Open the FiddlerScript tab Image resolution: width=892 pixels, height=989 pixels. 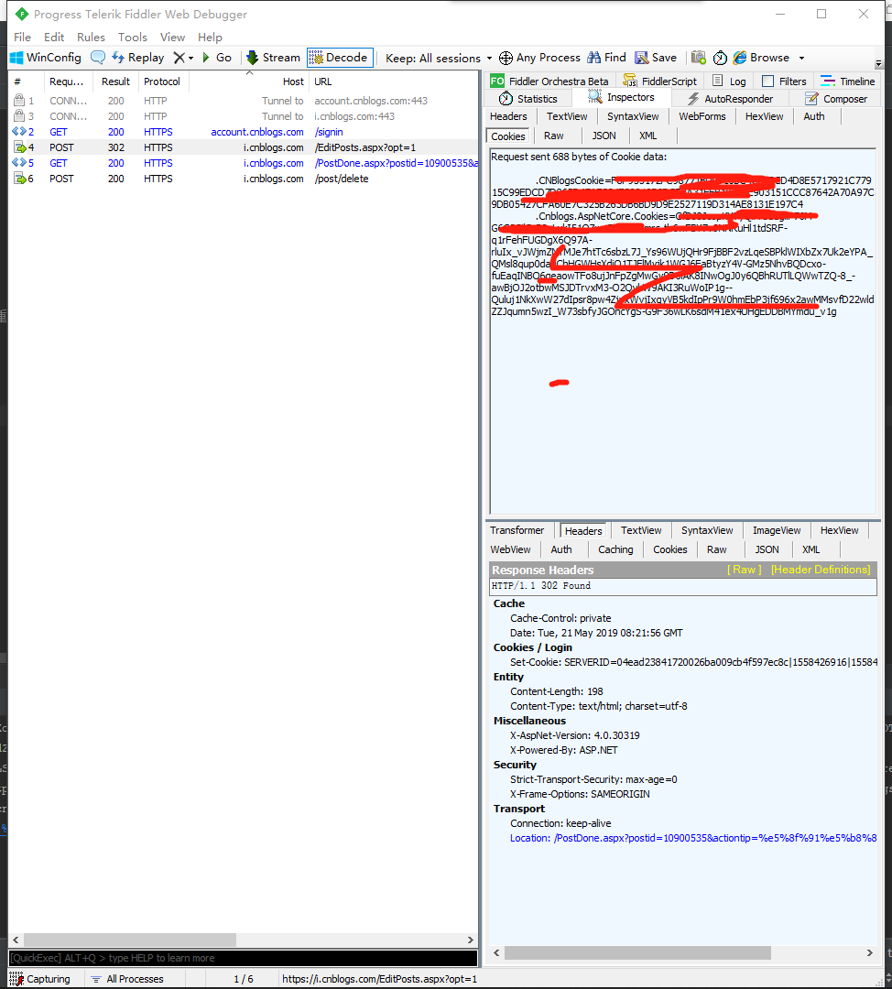(660, 81)
